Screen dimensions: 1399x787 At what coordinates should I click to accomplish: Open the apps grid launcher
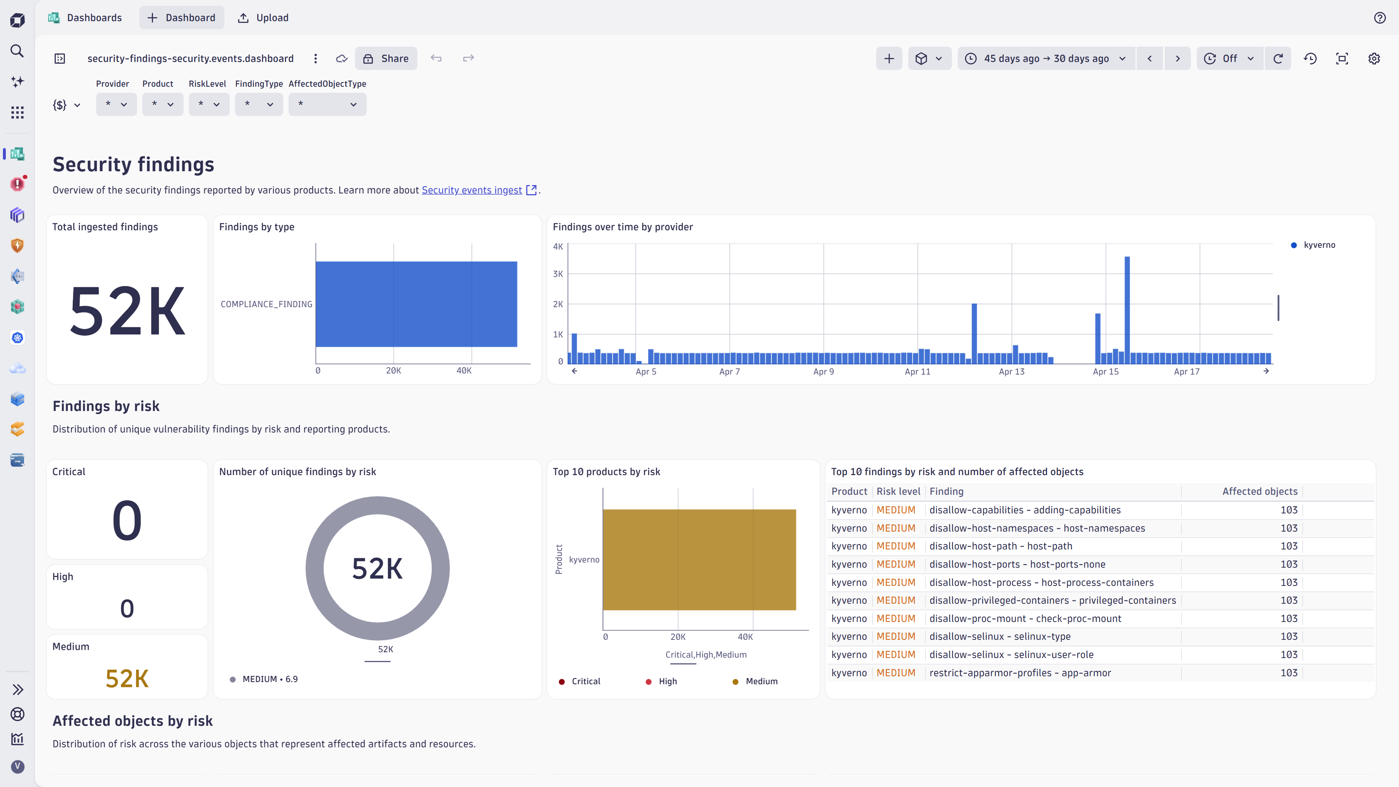point(17,113)
